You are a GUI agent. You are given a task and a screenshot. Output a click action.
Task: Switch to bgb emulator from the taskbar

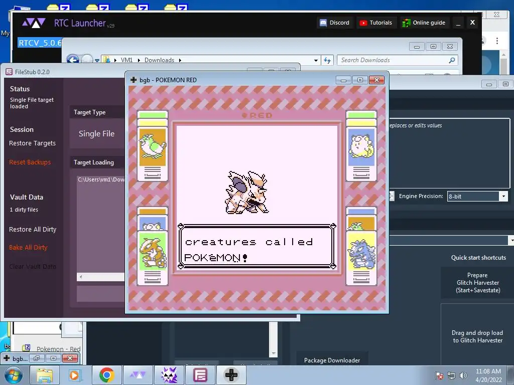pyautogui.click(x=231, y=375)
